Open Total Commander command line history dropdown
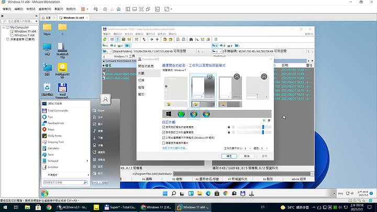This screenshot has width=377, height=212. [x=312, y=174]
